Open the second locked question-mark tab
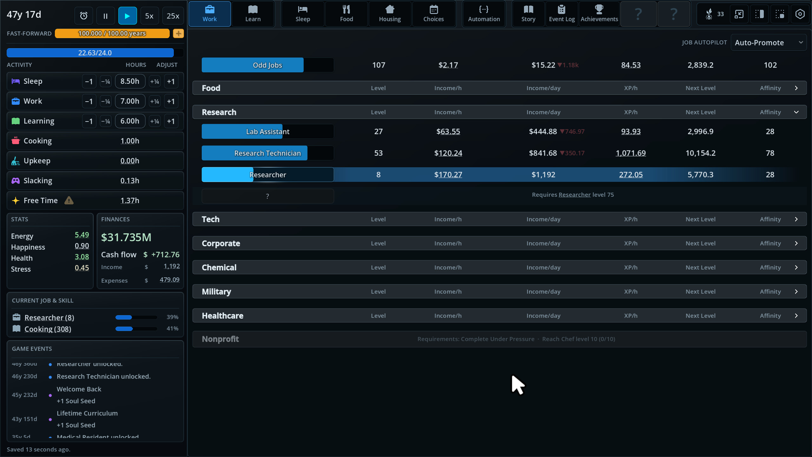This screenshot has width=812, height=457. coord(674,14)
